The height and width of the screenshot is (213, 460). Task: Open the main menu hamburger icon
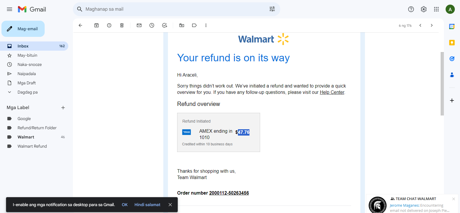pos(10,9)
